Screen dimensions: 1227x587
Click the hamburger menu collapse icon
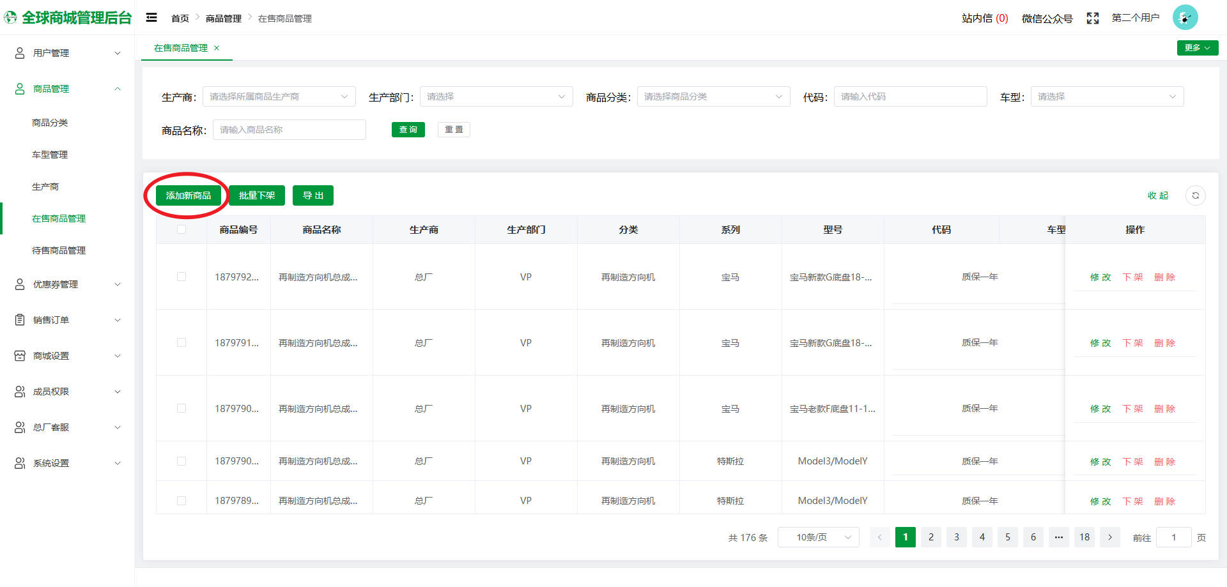(151, 18)
